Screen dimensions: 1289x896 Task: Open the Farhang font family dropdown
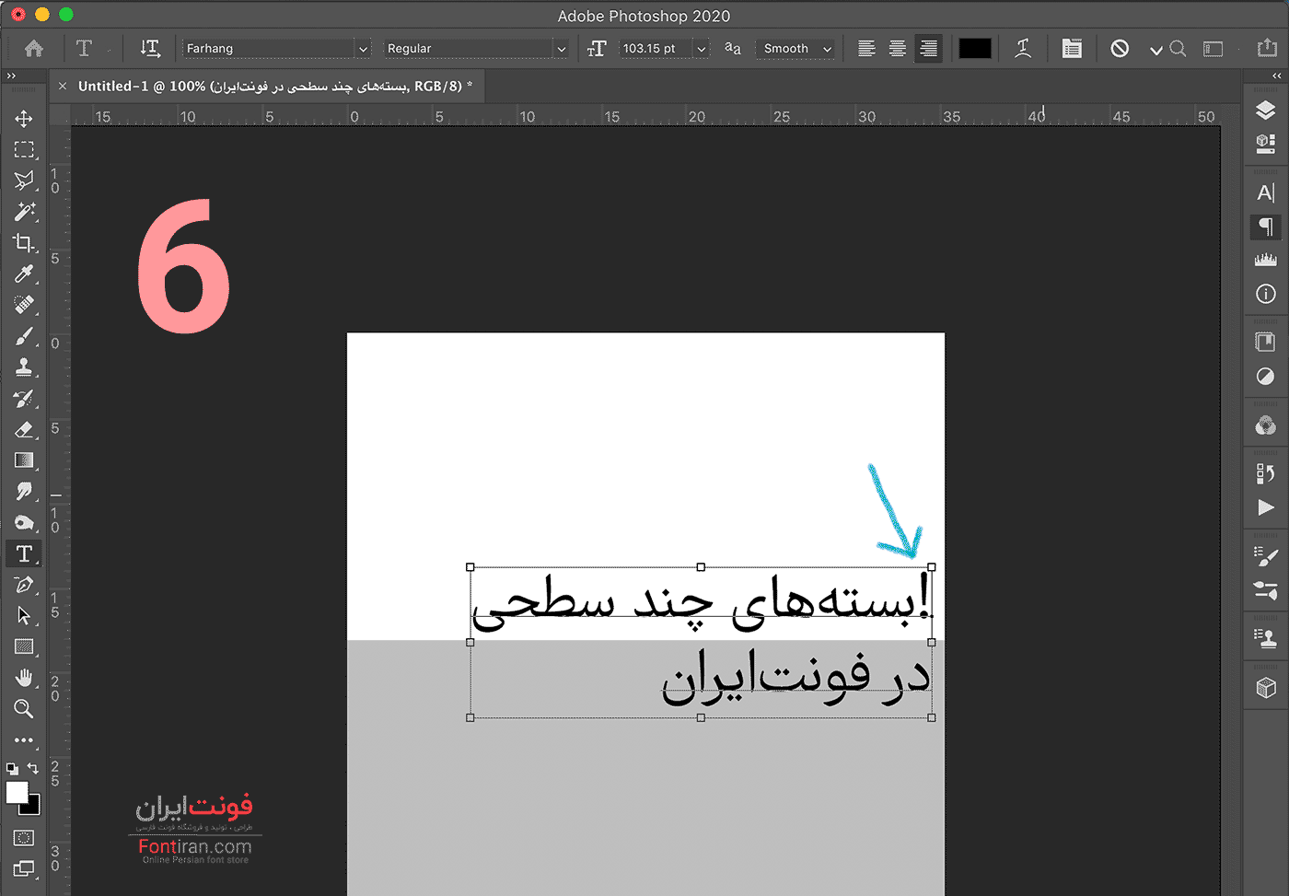[363, 49]
